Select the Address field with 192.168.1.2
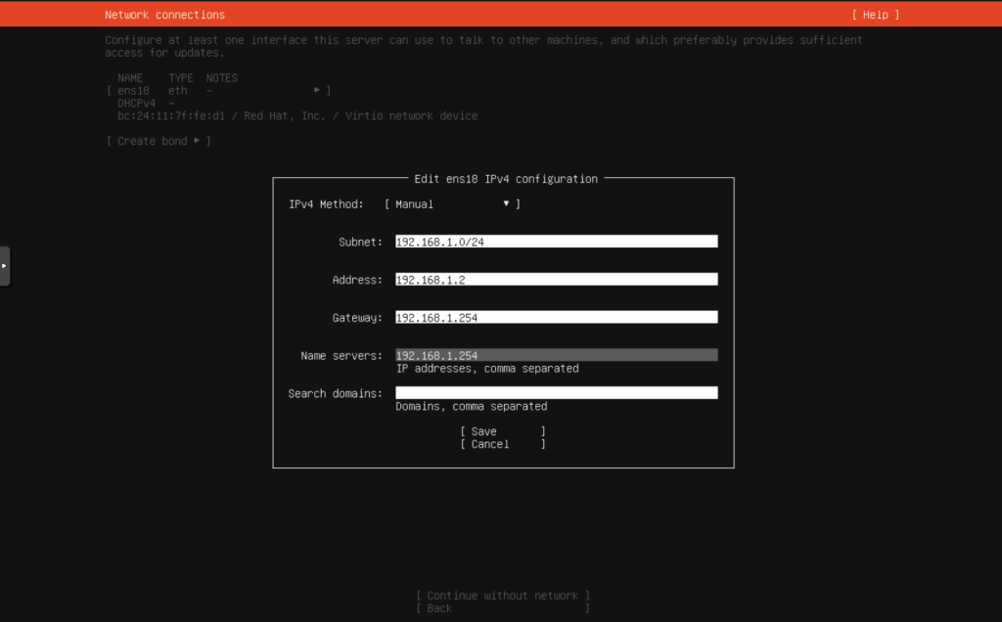The height and width of the screenshot is (622, 1002). 556,280
